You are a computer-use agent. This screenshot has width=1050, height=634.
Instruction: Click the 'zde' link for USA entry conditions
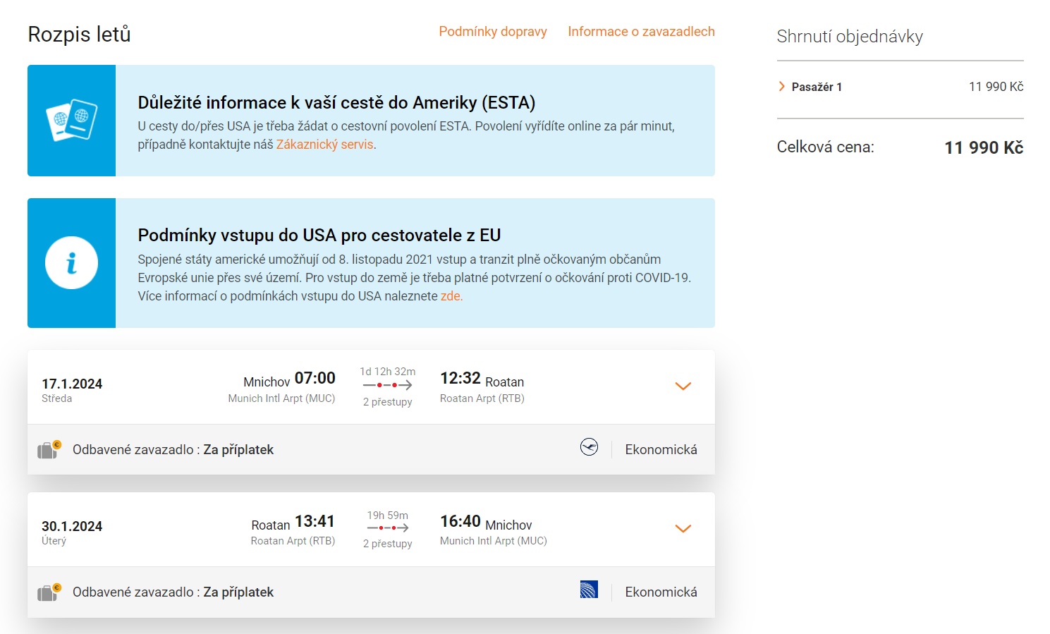tap(451, 296)
